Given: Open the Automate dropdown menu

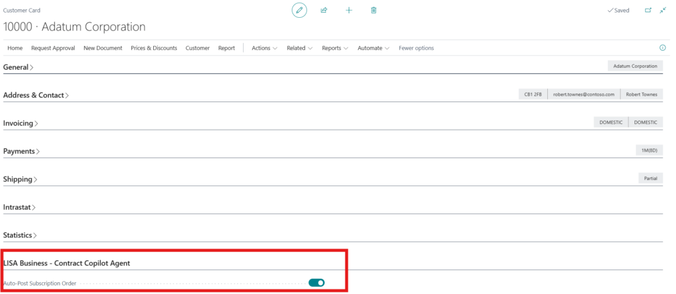Looking at the screenshot, I should [373, 48].
